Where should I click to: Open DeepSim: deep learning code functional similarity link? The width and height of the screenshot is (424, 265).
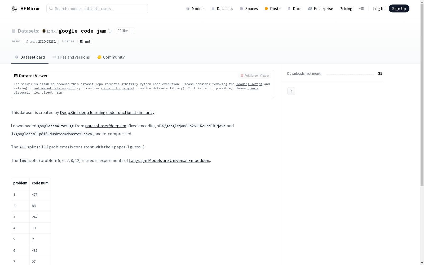coord(107,112)
